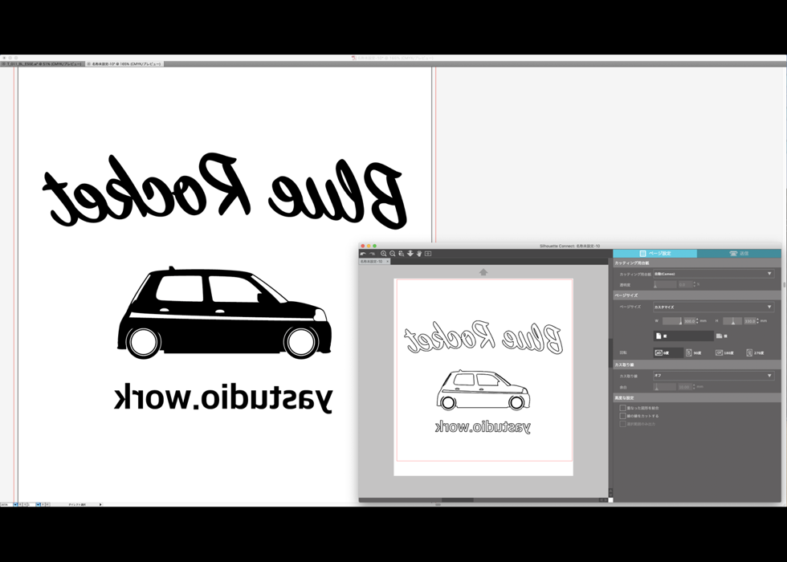Open the カス取り線 dropdown showing オフ

[712, 375]
